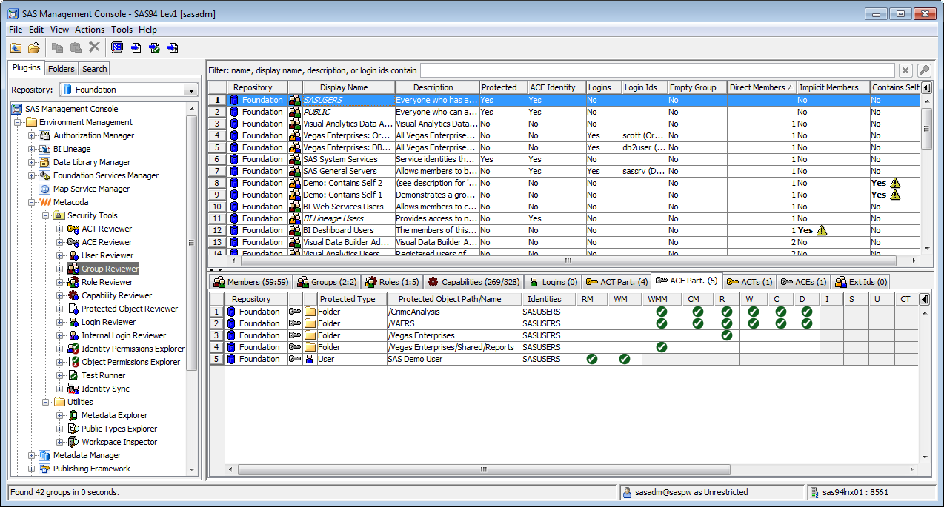Open the Repository Foundation dropdown
The image size is (944, 507).
[192, 90]
